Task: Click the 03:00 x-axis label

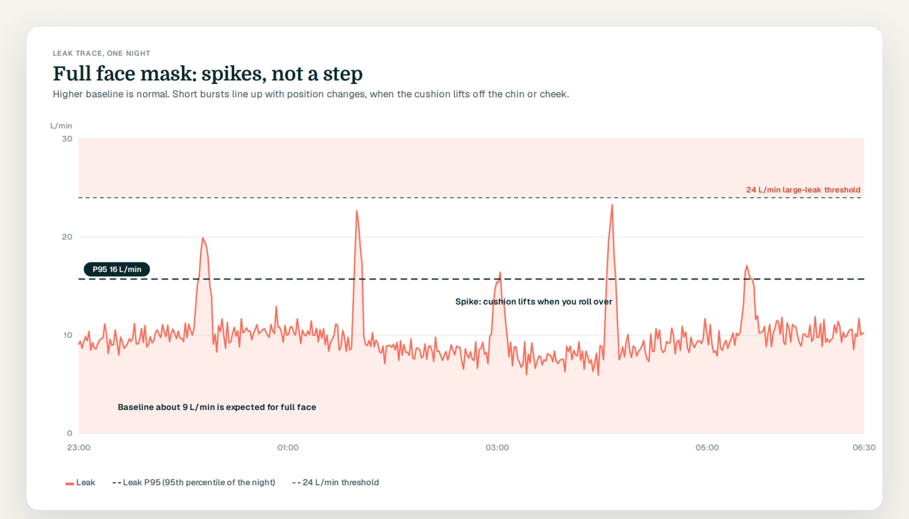Action: coord(497,447)
